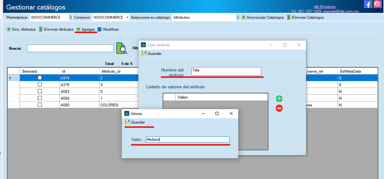Check the Selected box for Id 4083
Screen dimensions: 384x179
click(40, 91)
